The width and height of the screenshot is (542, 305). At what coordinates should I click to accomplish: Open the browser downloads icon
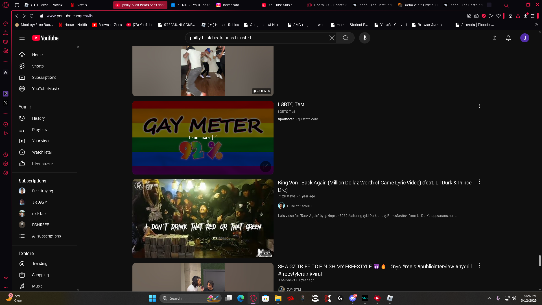point(525,16)
